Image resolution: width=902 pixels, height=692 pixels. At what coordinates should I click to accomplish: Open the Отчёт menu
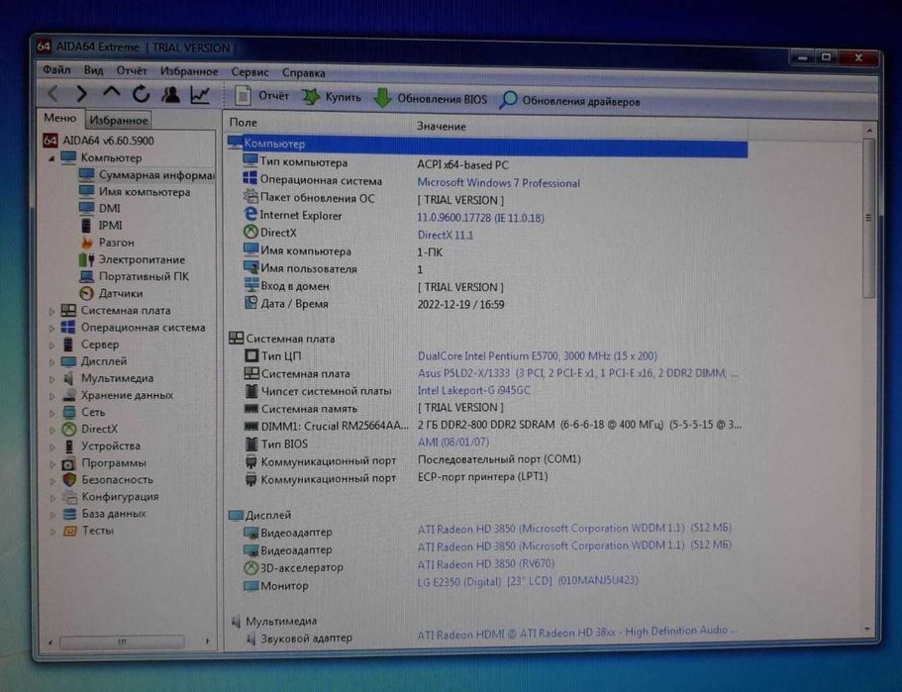[x=131, y=70]
